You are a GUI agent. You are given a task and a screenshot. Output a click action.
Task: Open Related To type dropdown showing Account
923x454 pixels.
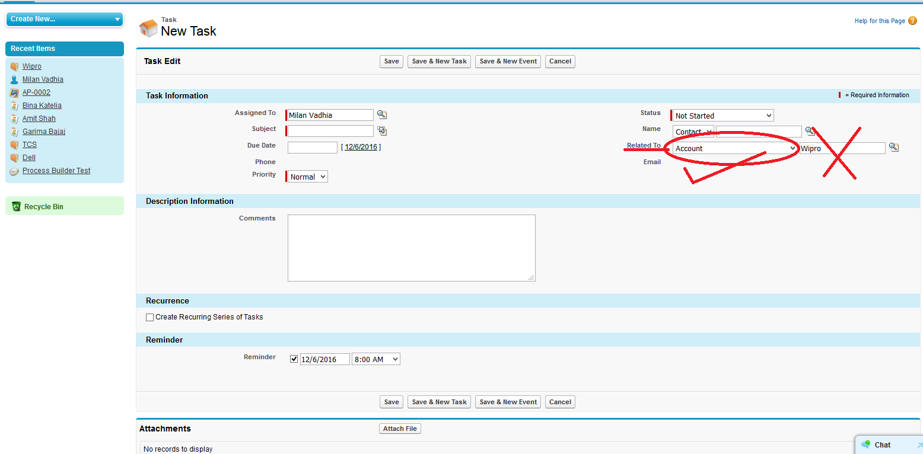click(736, 148)
